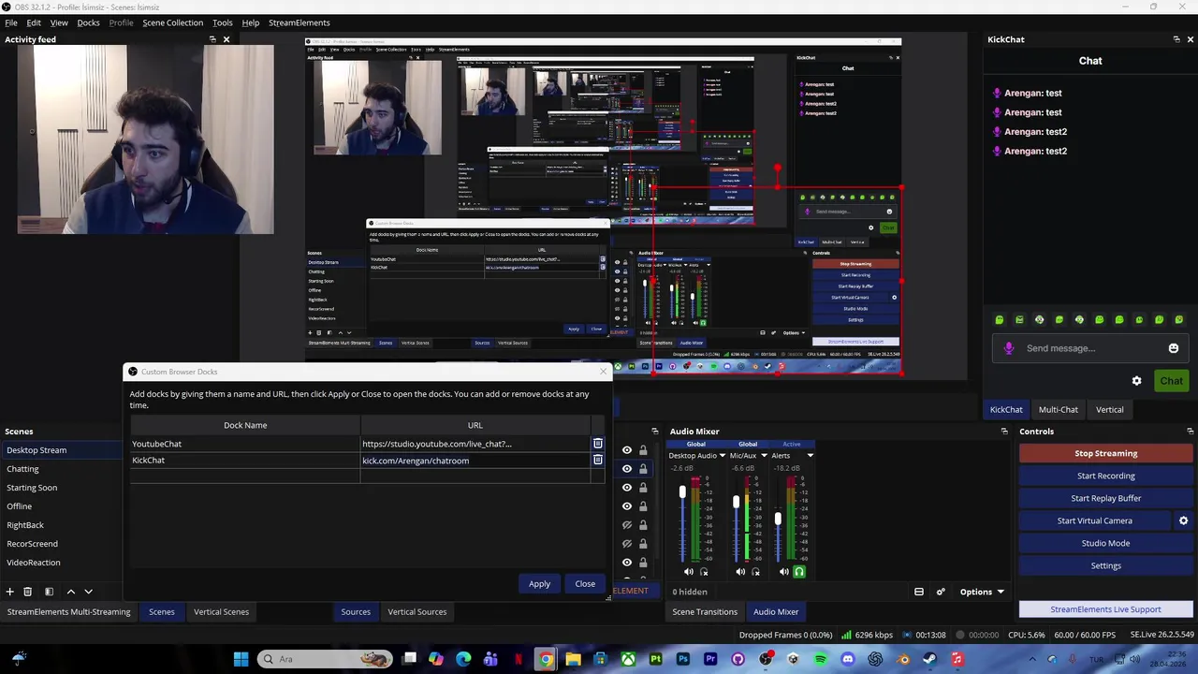Image resolution: width=1198 pixels, height=674 pixels.
Task: Open Netflix from the taskbar
Action: coord(519,659)
